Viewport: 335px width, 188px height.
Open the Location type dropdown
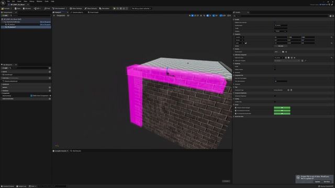pos(239,37)
